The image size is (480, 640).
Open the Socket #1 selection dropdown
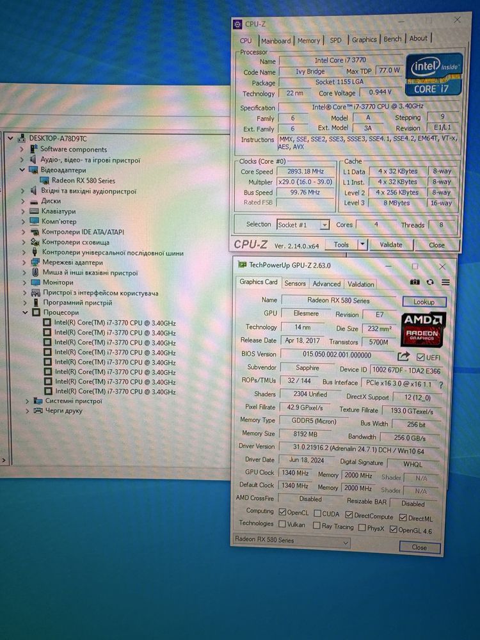[324, 225]
